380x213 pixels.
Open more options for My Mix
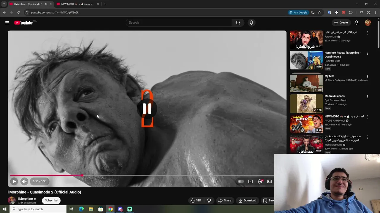pyautogui.click(x=368, y=76)
